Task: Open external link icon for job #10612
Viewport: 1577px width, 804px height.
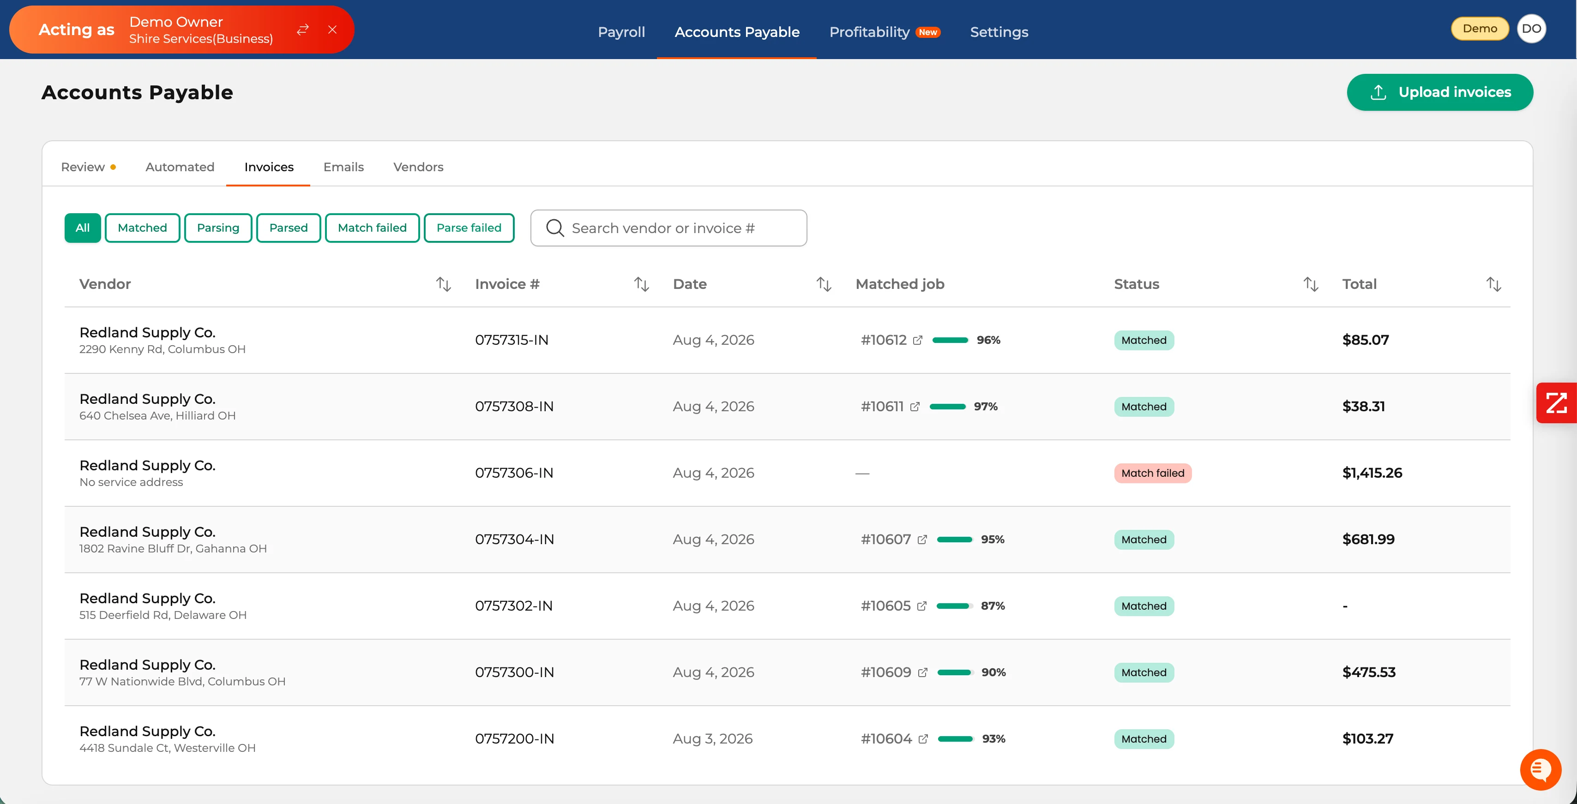Action: (917, 340)
